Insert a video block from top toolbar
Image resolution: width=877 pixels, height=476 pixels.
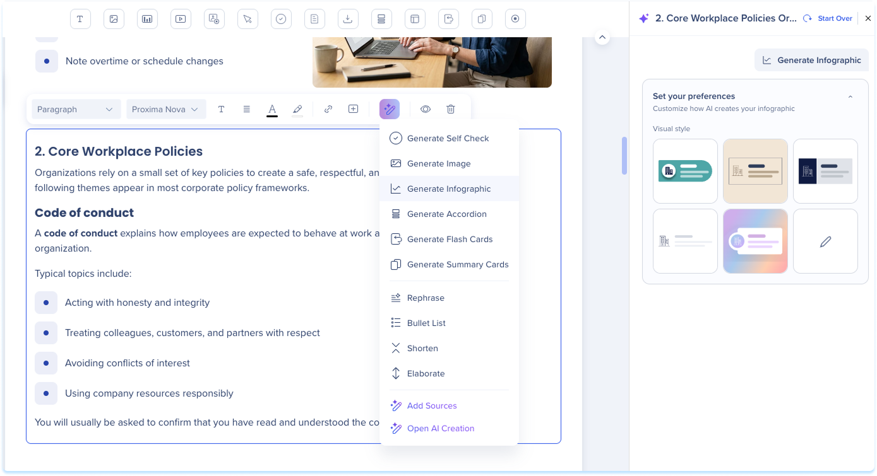tap(181, 19)
